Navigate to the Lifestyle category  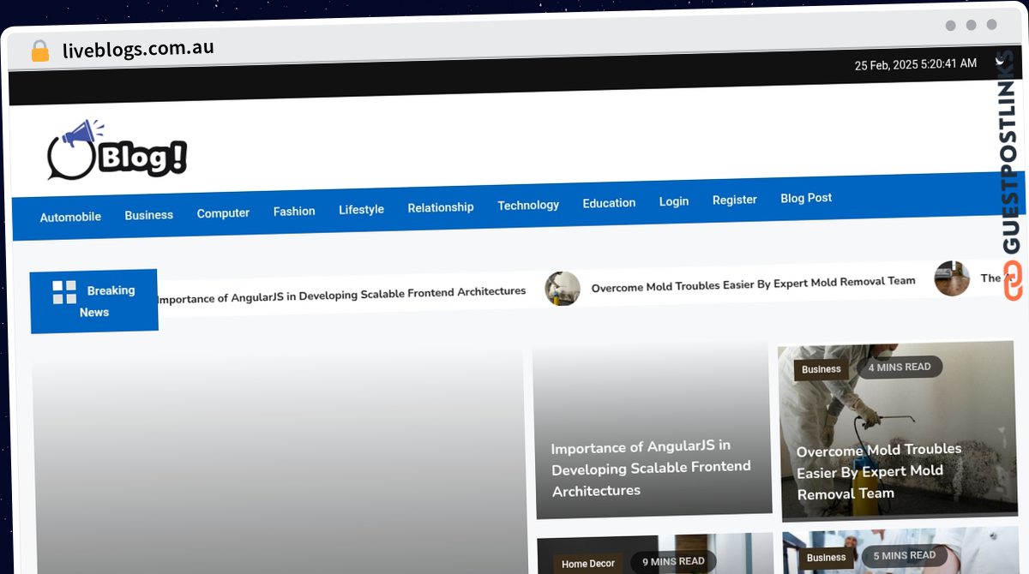tap(361, 209)
